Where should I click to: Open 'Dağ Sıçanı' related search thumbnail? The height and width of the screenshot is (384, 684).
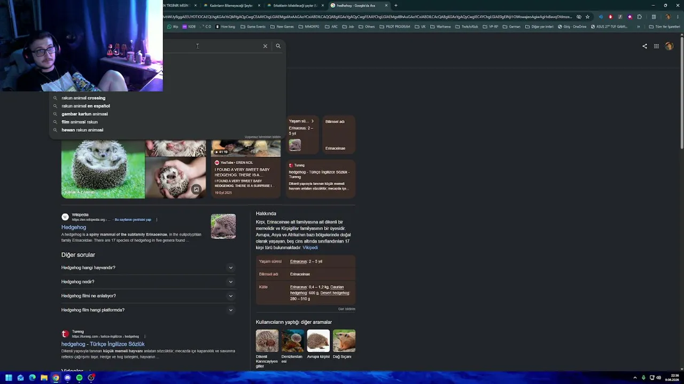[x=344, y=341]
